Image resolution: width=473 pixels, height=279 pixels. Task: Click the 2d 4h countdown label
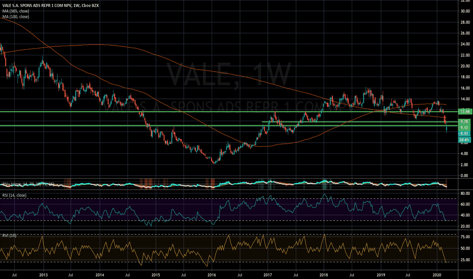464,140
